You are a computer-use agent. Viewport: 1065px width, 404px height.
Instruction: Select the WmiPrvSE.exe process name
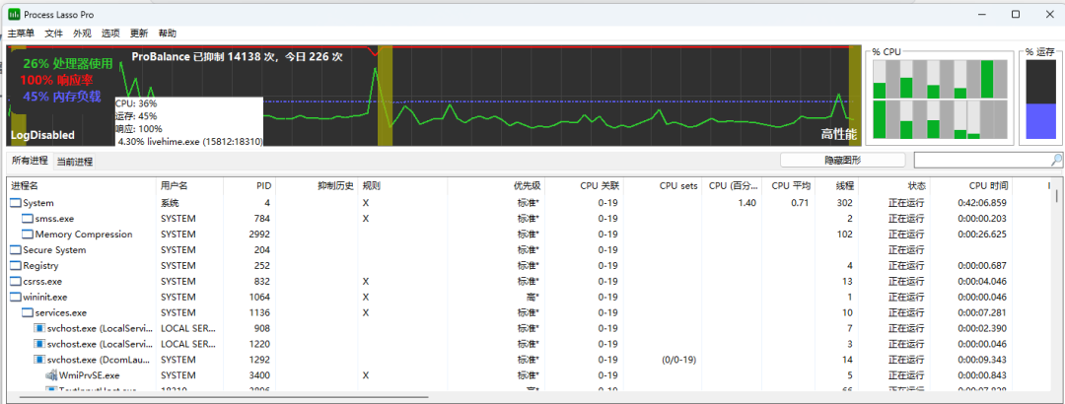(90, 374)
